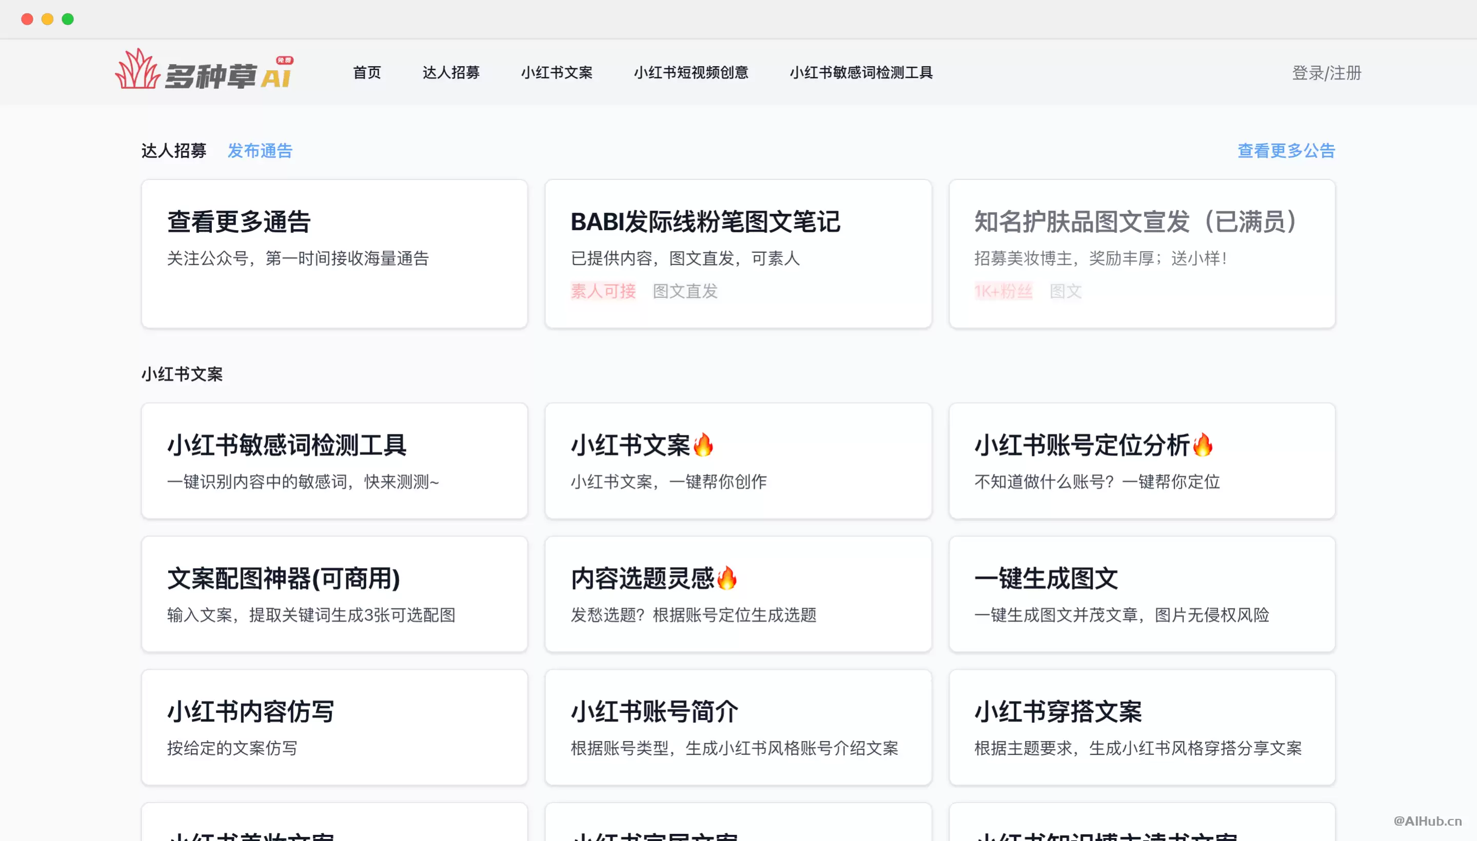Open the 小红书文案 tool card
The image size is (1477, 841).
click(x=739, y=461)
